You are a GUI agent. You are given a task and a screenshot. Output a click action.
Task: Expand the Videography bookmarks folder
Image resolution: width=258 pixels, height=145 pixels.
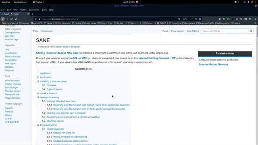(x=222, y=23)
